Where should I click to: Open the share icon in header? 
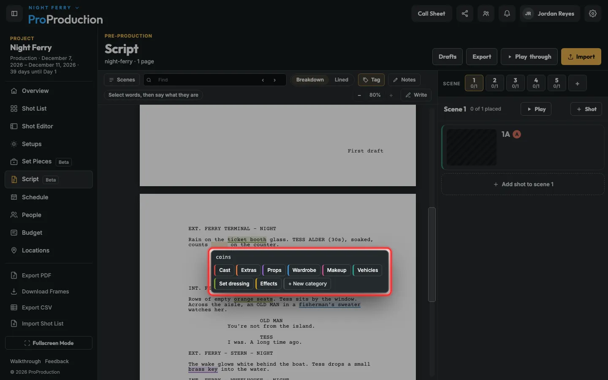pyautogui.click(x=465, y=14)
